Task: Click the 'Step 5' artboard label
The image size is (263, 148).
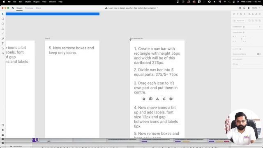Action: coord(48,38)
